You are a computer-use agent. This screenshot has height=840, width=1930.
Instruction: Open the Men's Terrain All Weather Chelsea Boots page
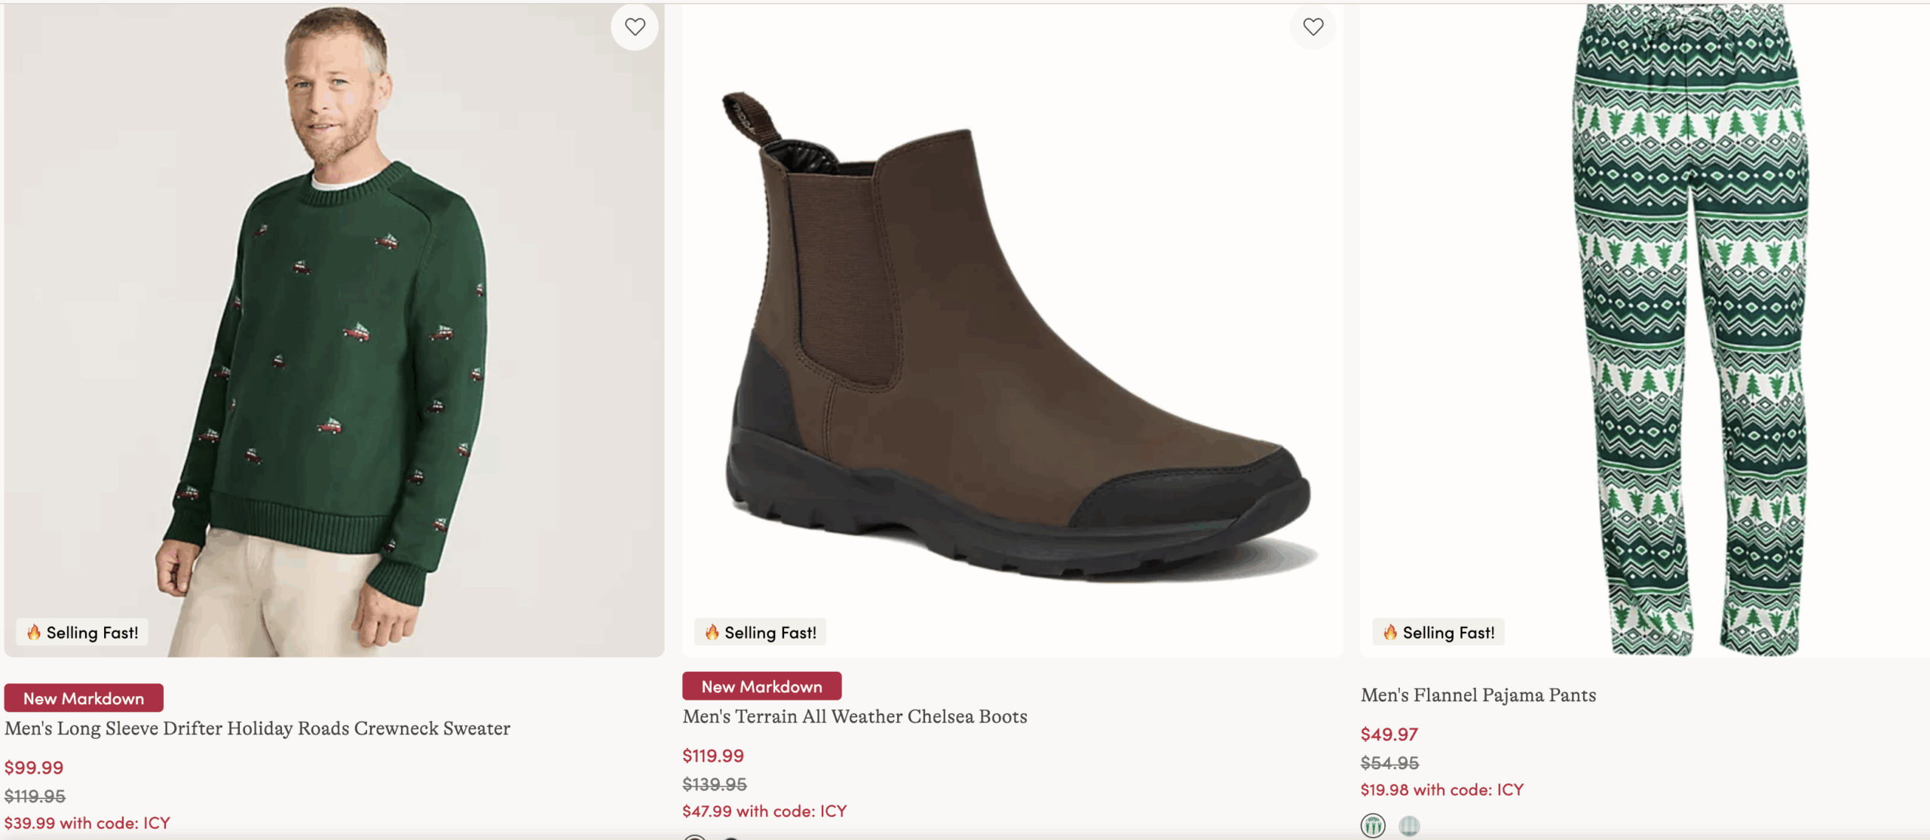[854, 717]
